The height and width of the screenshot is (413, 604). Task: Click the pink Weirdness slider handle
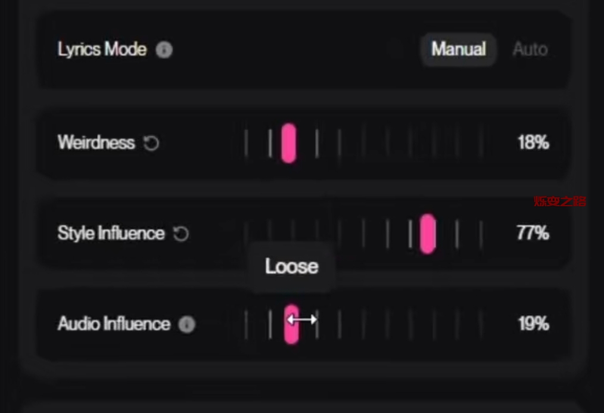point(289,143)
